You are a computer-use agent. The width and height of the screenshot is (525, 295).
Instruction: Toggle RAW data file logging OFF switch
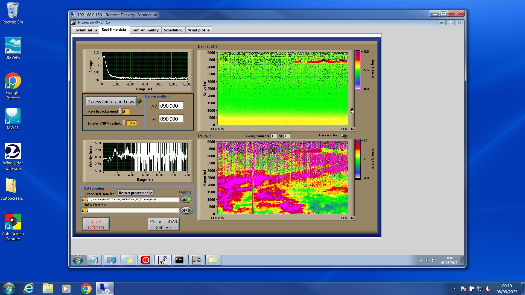[x=186, y=210]
